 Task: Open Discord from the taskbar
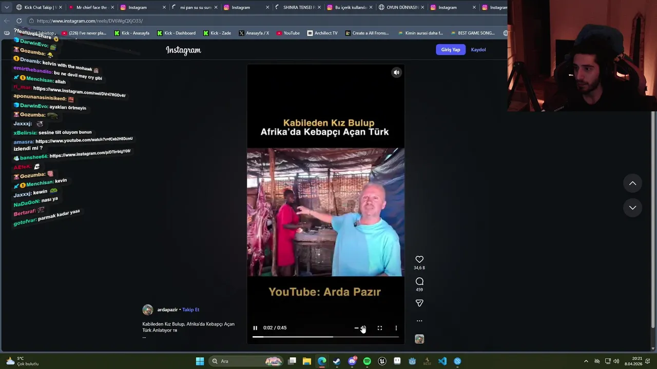(x=352, y=361)
